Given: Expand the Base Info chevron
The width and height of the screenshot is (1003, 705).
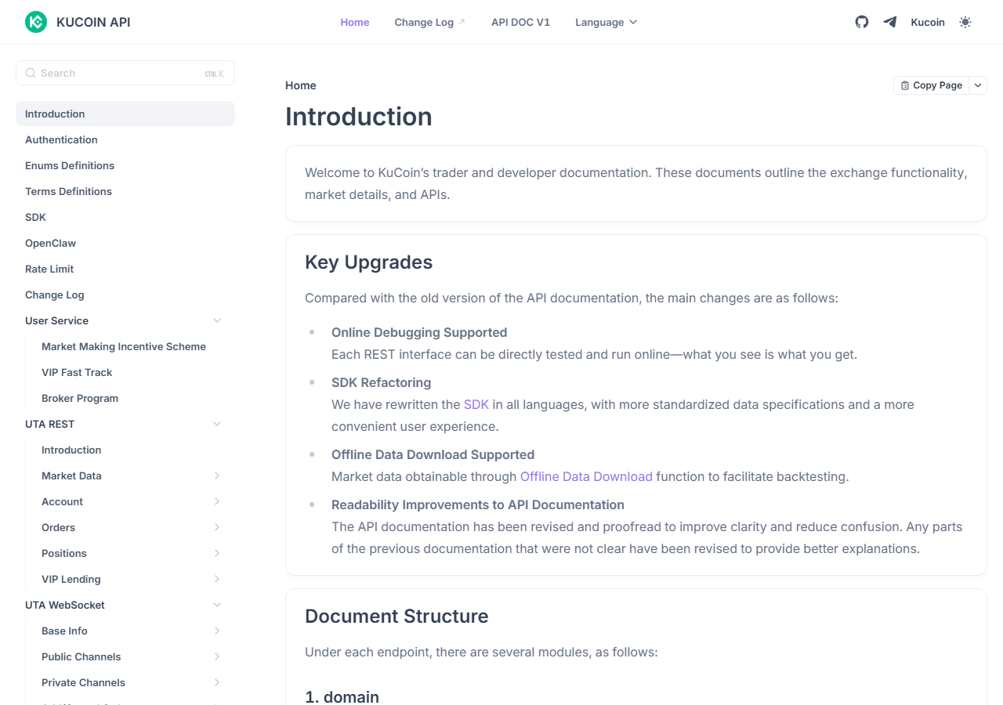Looking at the screenshot, I should [217, 631].
